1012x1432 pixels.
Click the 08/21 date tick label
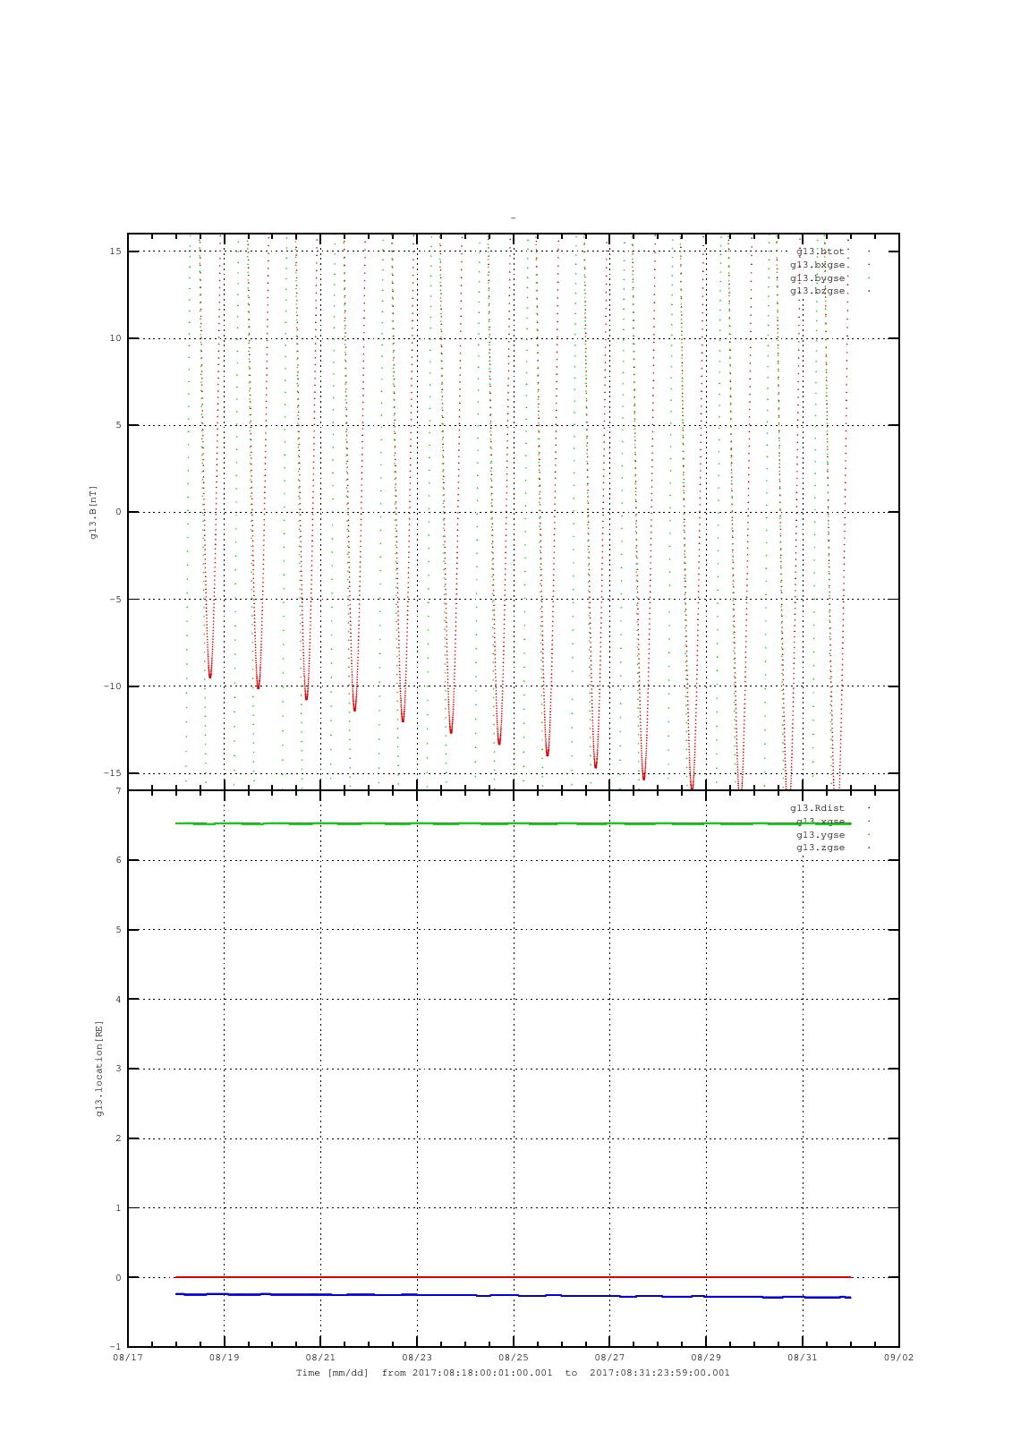(320, 1358)
